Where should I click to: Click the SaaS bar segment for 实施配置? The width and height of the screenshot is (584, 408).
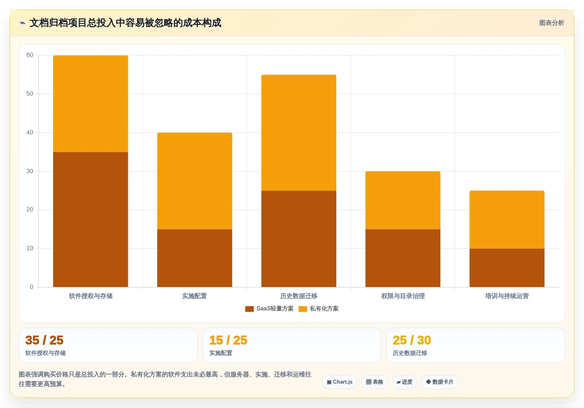pos(195,258)
